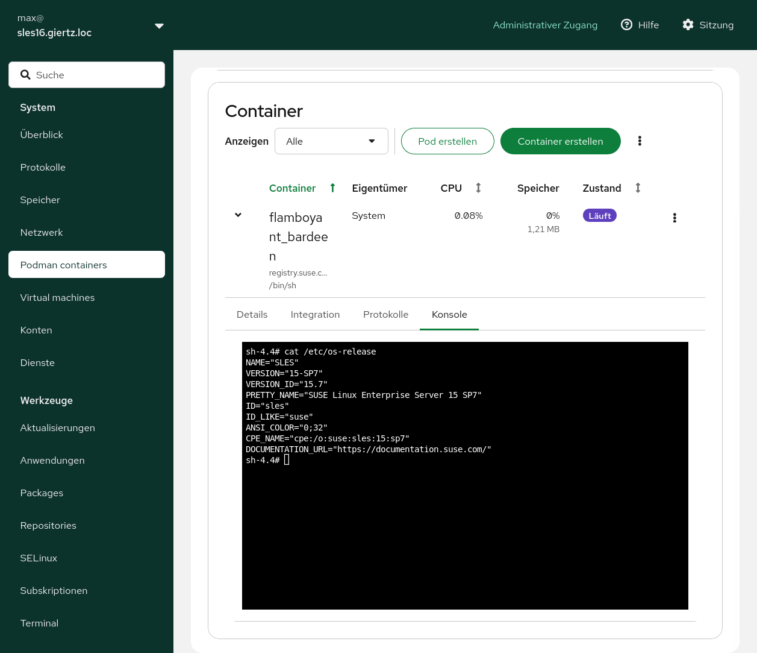Click the Pod erstellen button
This screenshot has width=757, height=653.
pyautogui.click(x=447, y=141)
